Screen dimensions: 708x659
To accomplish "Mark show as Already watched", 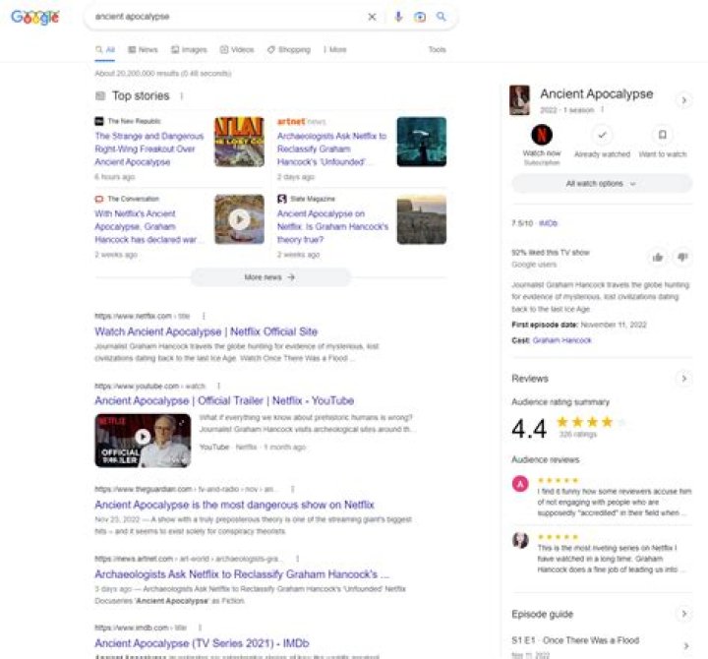I will click(602, 136).
